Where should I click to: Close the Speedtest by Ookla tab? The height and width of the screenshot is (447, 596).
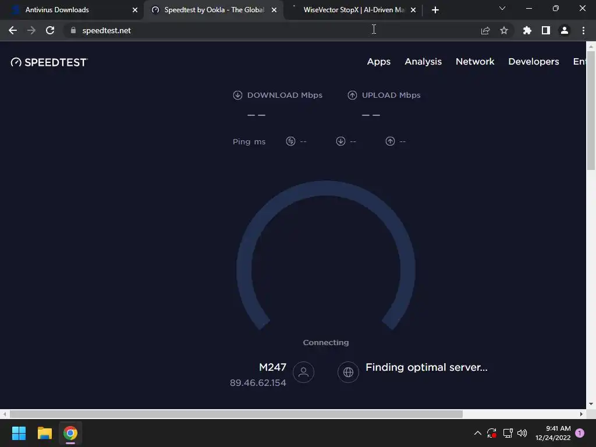click(274, 10)
